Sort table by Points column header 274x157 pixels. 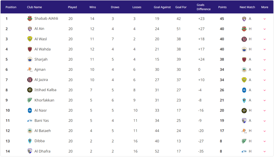[x=222, y=7]
